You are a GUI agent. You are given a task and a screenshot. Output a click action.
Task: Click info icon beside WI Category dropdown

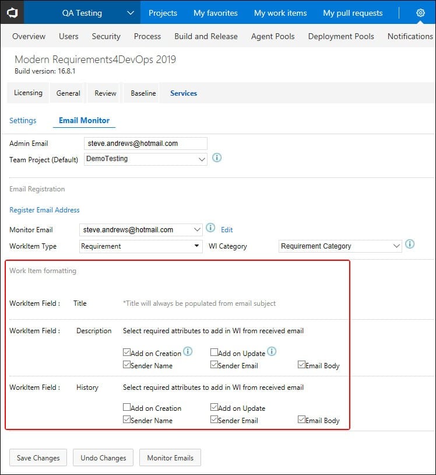tap(410, 244)
